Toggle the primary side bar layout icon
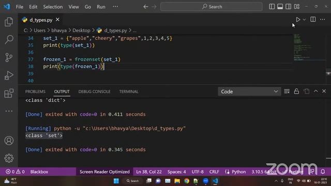Image resolution: width=331 pixels, height=186 pixels. pos(272,7)
